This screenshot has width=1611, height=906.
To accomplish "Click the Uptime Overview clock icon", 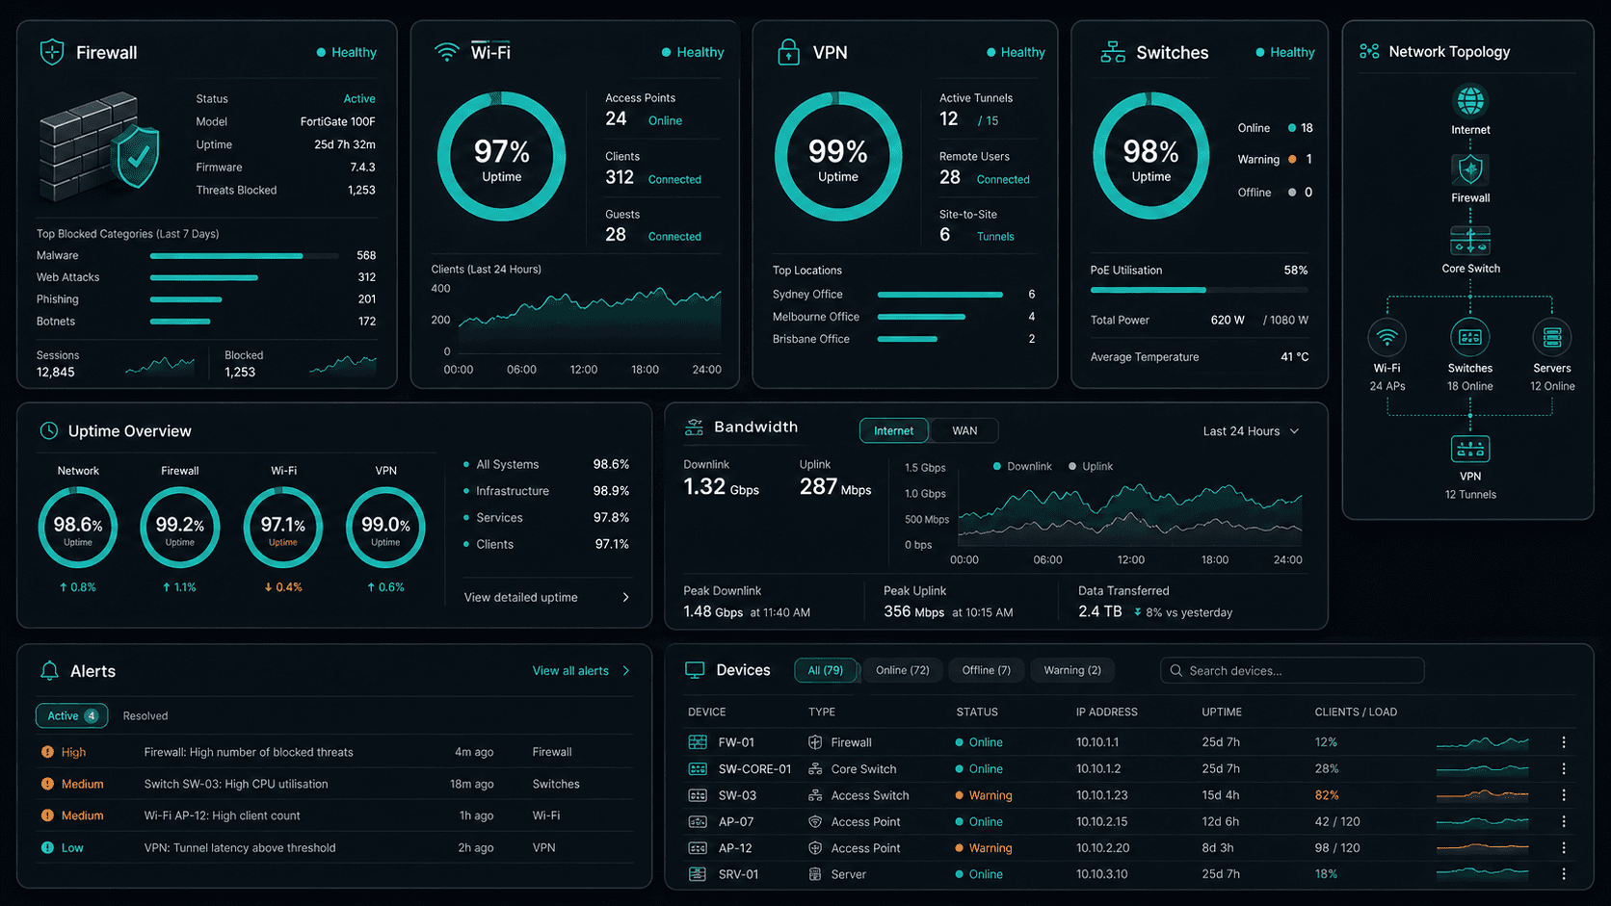I will (x=48, y=430).
